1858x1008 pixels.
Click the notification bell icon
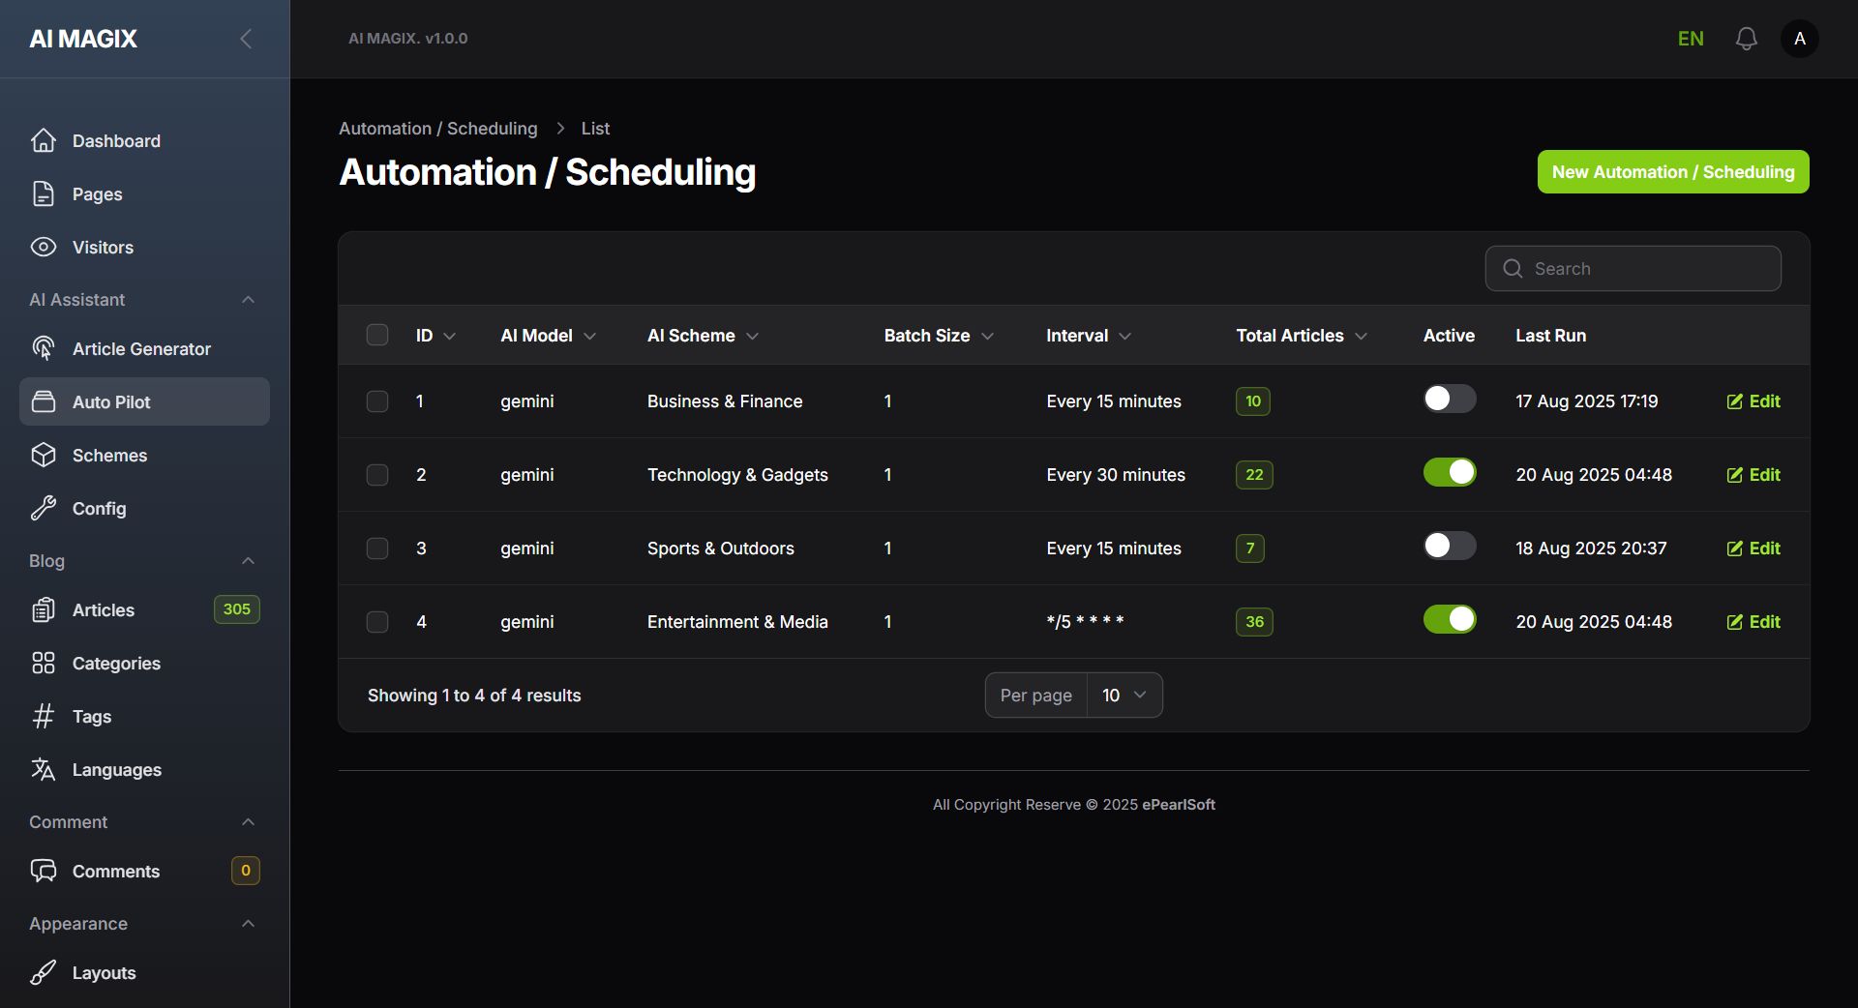pos(1746,39)
